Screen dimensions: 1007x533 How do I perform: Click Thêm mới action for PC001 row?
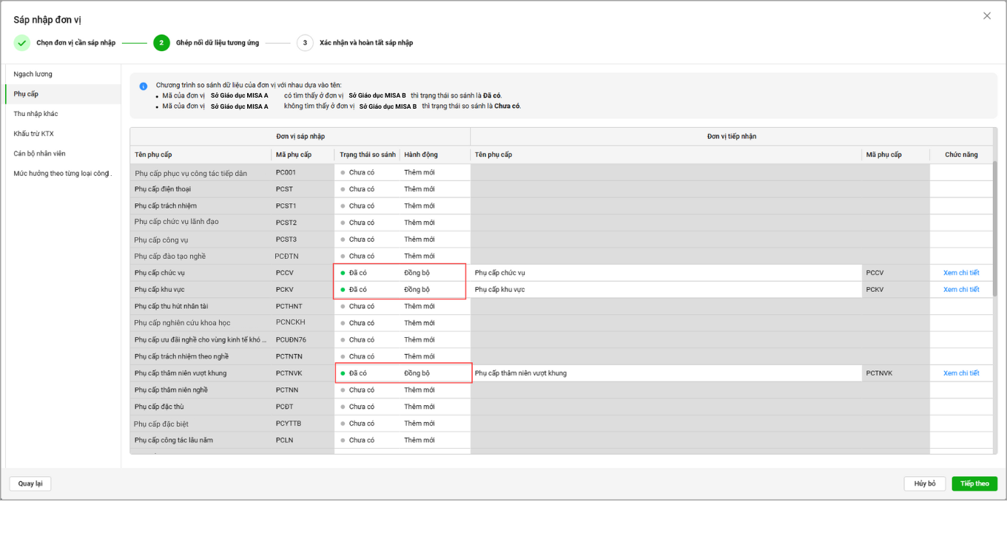(420, 172)
